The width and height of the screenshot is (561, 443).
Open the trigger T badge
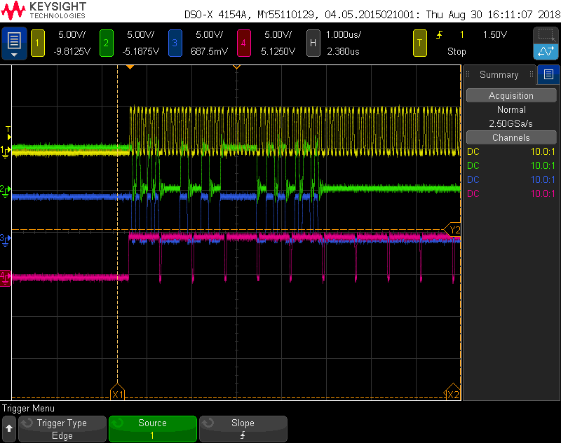419,43
